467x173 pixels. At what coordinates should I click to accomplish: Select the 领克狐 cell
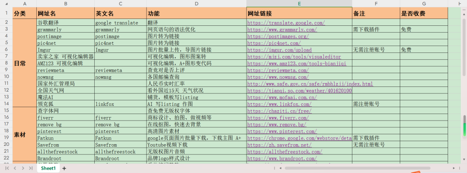(66, 104)
